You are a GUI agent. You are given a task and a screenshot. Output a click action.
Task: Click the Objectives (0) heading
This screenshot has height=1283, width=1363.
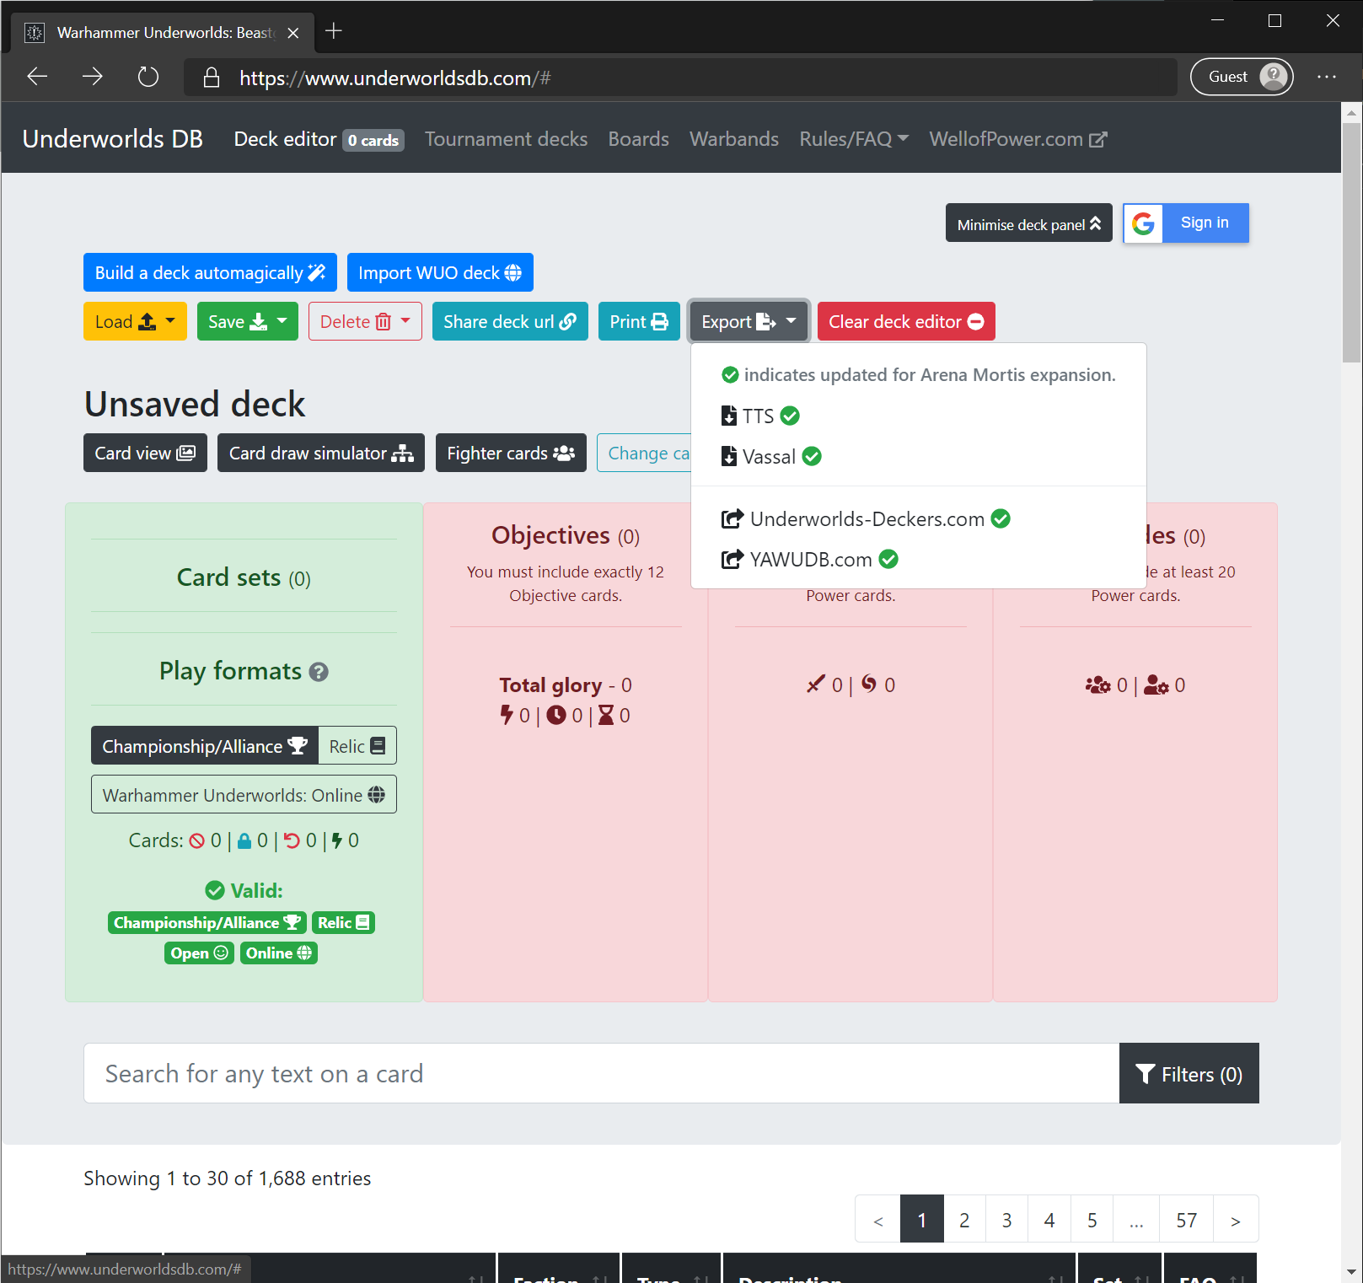(566, 535)
